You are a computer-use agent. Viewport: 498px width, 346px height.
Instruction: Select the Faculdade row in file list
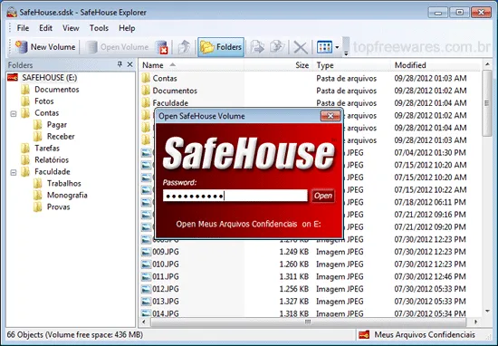click(310, 102)
